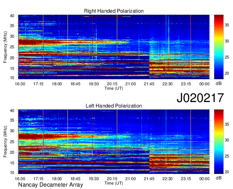Select the Right Handed plot's "Frequency (MHz)" label
Image resolution: width=233 pixels, height=189 pixels.
(5, 47)
